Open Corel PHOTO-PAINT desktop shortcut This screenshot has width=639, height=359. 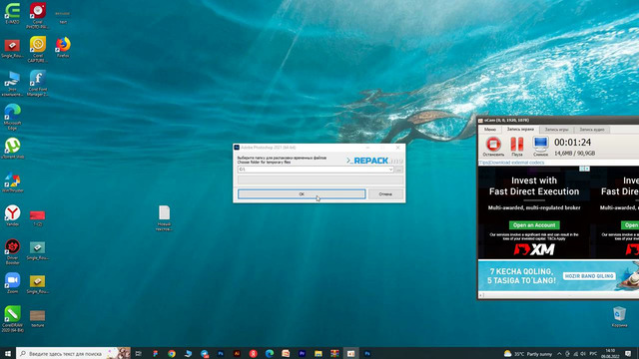(38, 16)
